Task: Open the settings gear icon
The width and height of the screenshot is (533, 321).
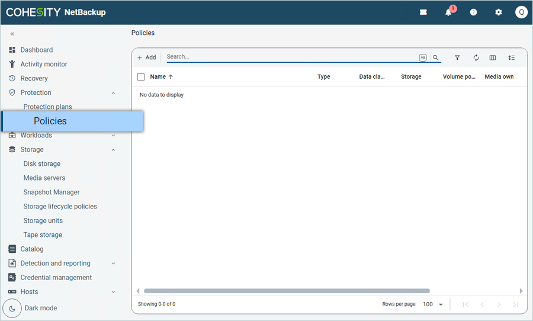Action: (498, 12)
